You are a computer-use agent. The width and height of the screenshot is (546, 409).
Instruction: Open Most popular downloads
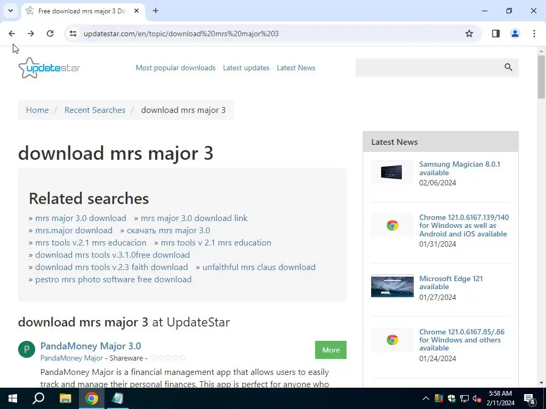pyautogui.click(x=175, y=68)
